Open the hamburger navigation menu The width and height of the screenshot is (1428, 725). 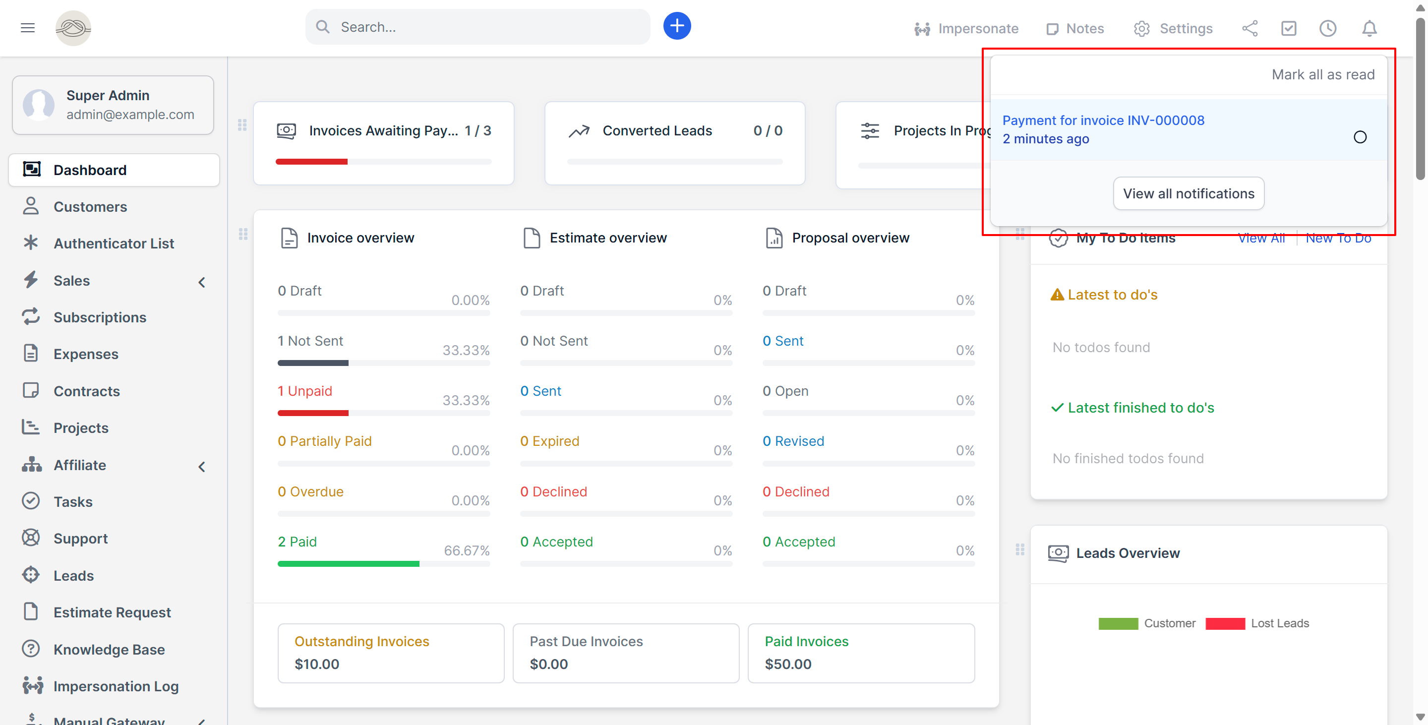pyautogui.click(x=27, y=28)
